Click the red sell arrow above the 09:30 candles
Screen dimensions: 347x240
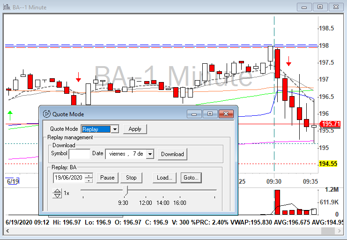coord(289,61)
